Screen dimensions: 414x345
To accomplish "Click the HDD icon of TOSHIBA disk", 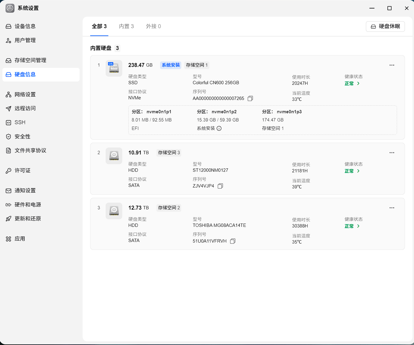I will click(x=114, y=211).
